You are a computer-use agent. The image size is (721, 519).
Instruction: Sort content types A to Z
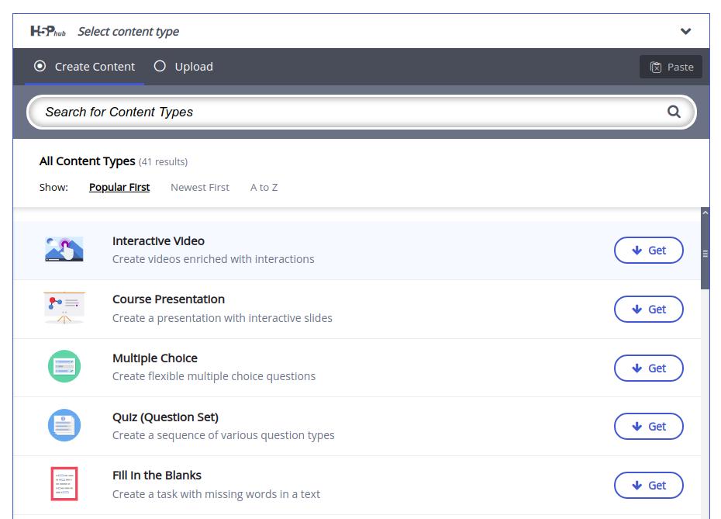[x=264, y=187]
